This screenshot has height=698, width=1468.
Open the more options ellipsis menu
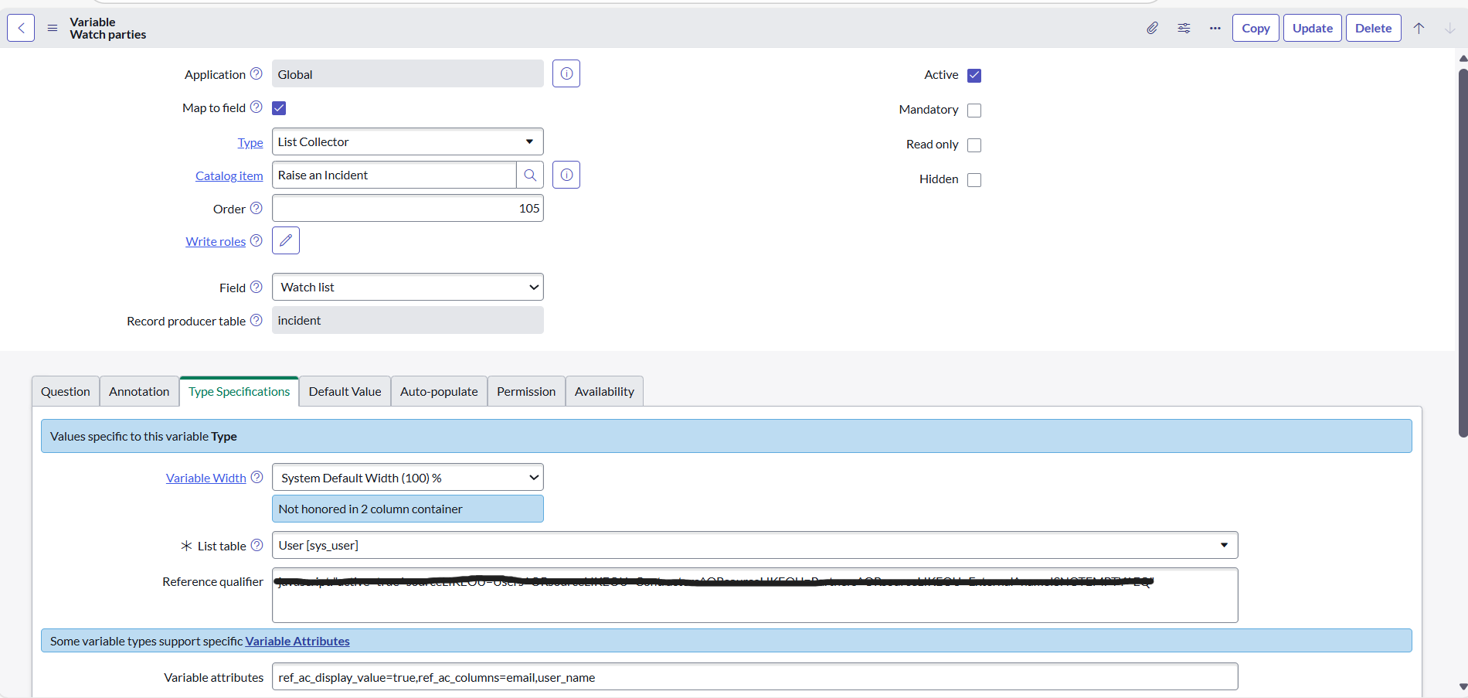click(1215, 28)
